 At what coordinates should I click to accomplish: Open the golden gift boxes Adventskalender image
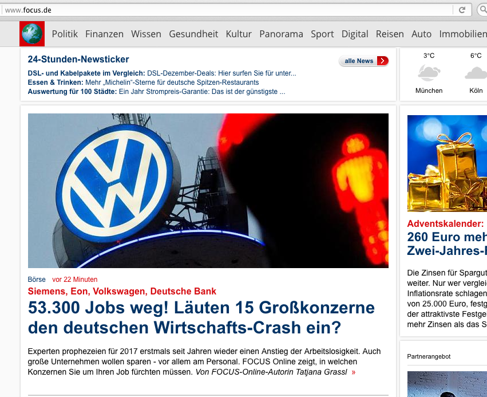tap(447, 163)
